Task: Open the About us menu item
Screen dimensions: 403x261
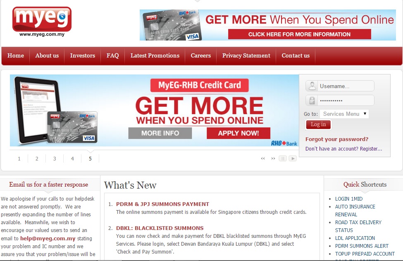Action: coord(47,55)
